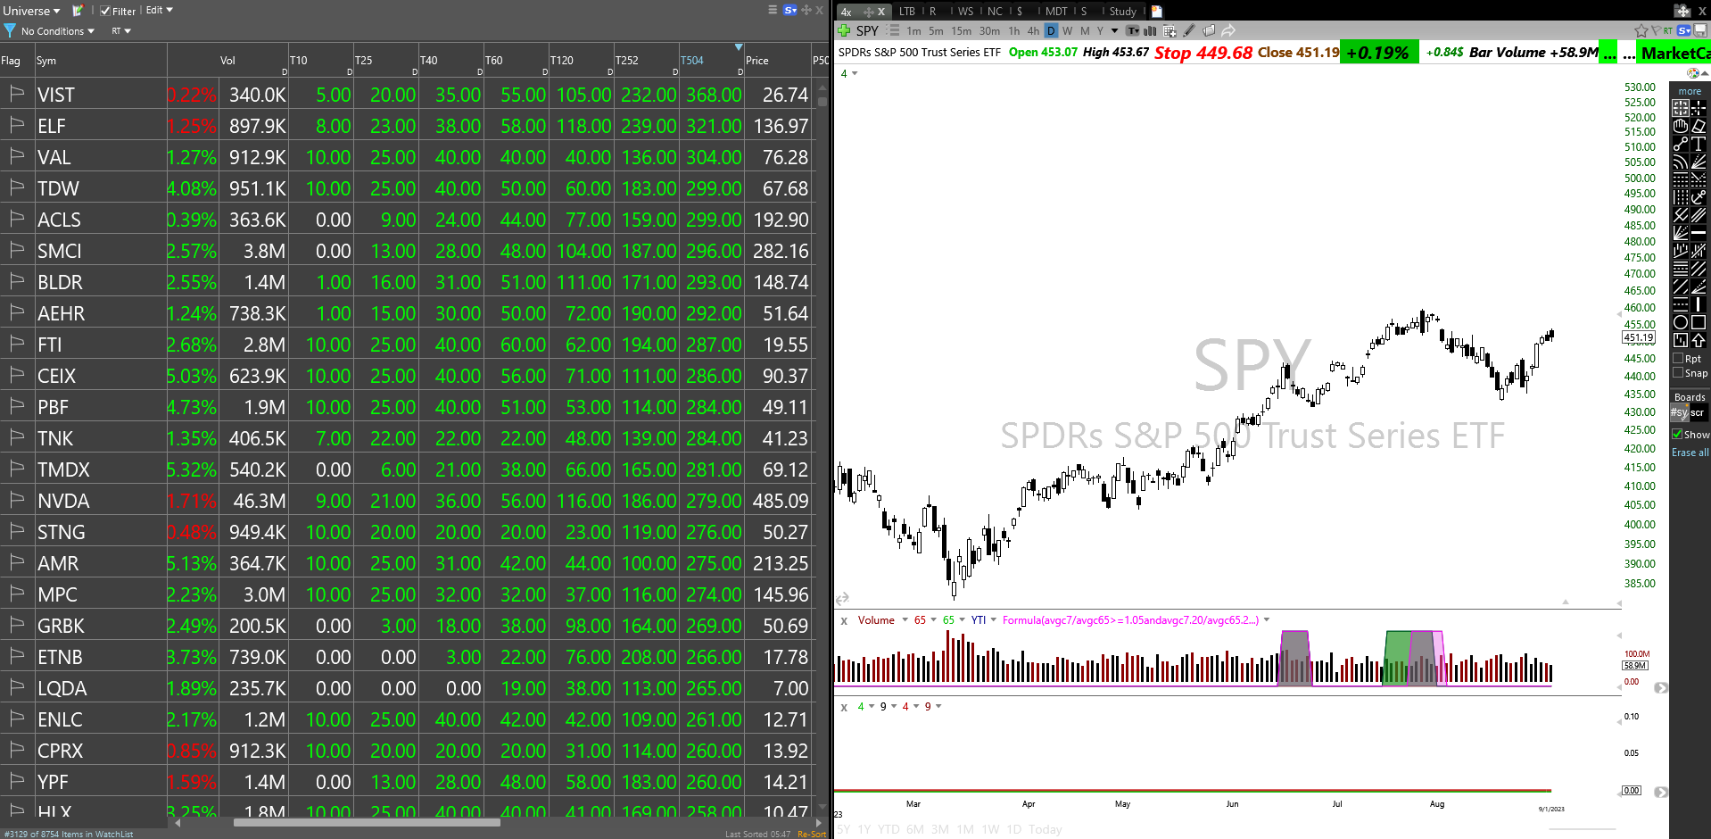Click the star favorite icon in chart toolbar
This screenshot has height=839, width=1711.
1641,30
